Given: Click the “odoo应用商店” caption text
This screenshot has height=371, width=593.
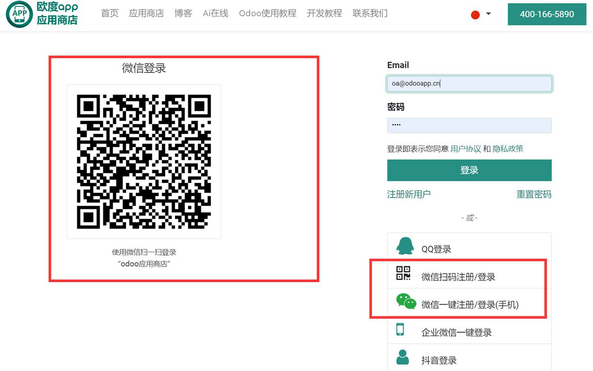Looking at the screenshot, I should coord(144,264).
